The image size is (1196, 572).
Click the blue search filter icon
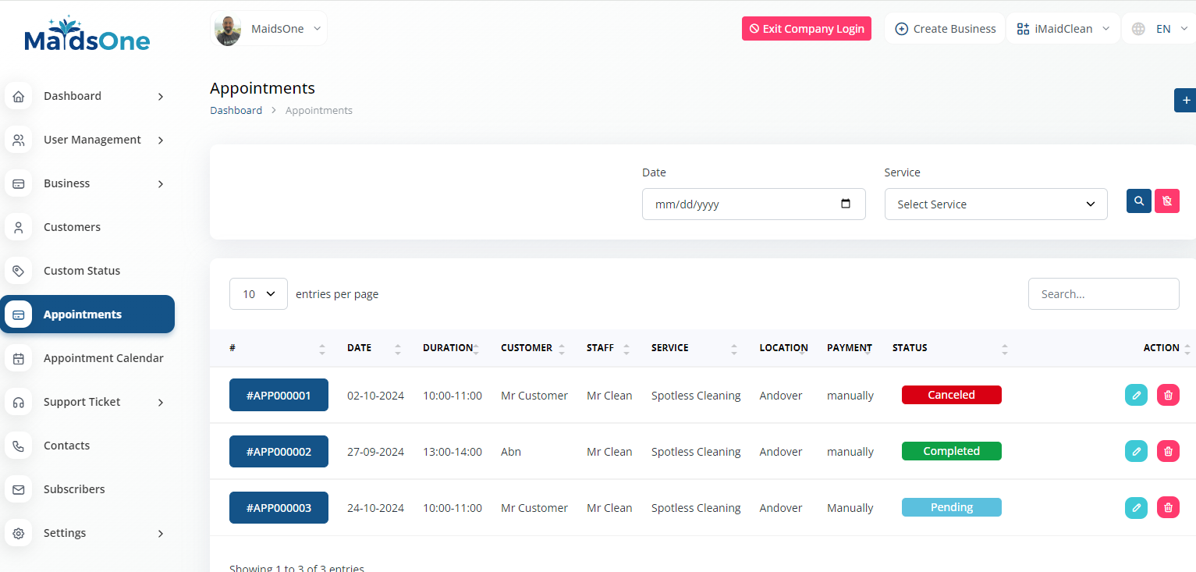tap(1138, 201)
